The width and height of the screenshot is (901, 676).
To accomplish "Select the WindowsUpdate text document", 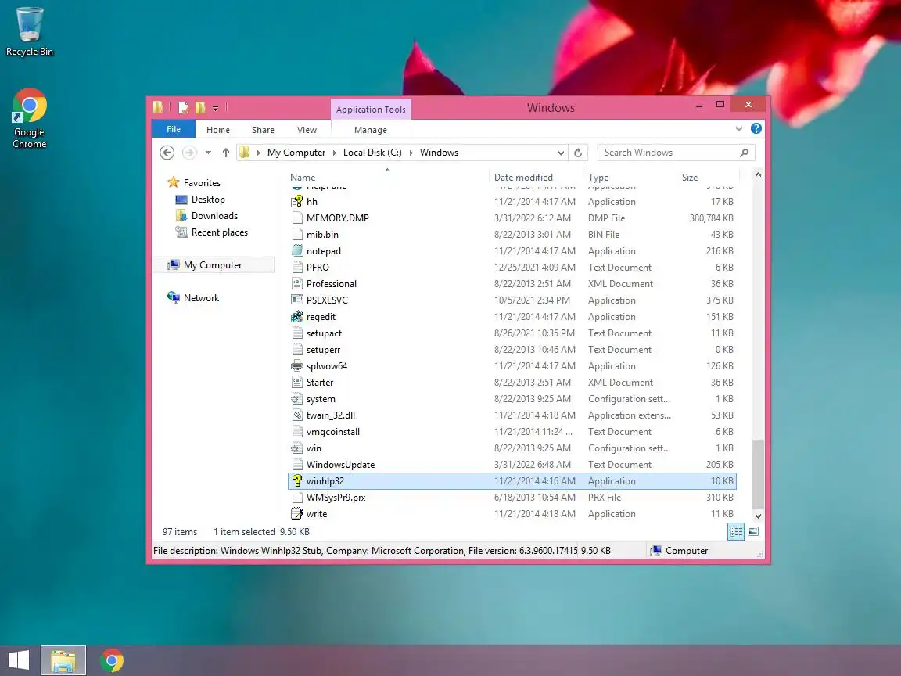I will (x=512, y=465).
